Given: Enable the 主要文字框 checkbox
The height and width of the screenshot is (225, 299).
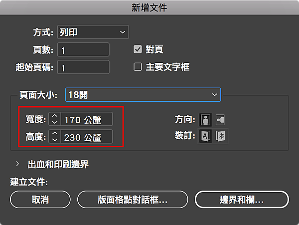Looking at the screenshot, I should tap(138, 67).
